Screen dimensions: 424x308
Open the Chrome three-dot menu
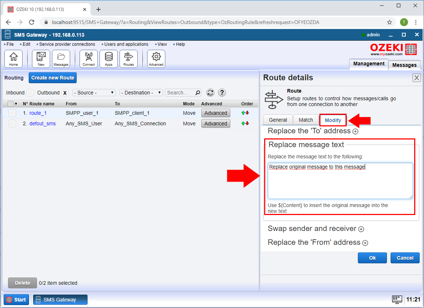click(416, 22)
